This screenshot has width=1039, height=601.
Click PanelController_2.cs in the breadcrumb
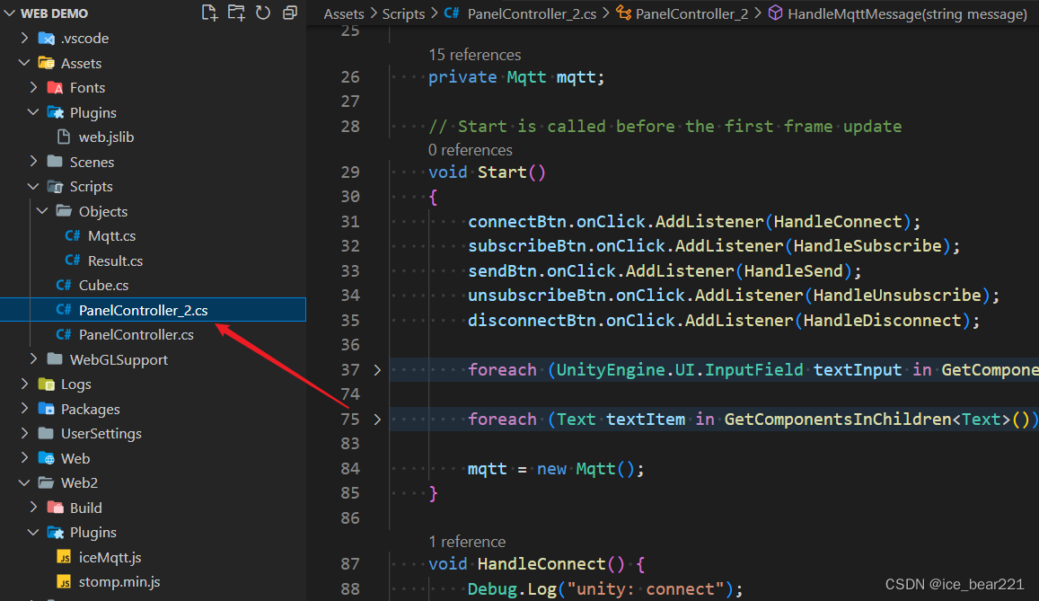click(x=533, y=13)
